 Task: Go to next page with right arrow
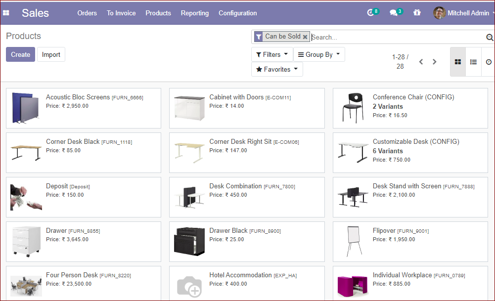pos(435,62)
